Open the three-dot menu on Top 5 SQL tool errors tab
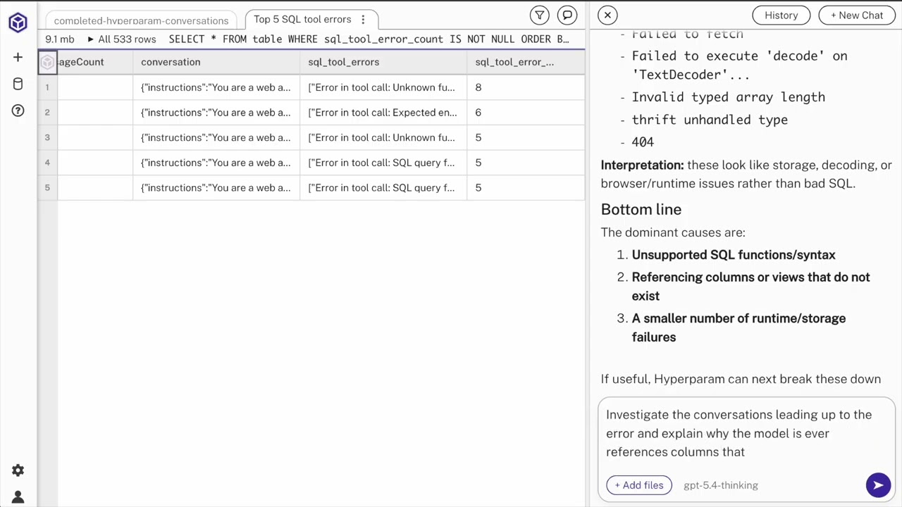Viewport: 902px width, 507px height. [x=363, y=20]
